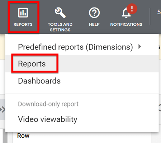Open the Reports bar-chart icon

(23, 13)
